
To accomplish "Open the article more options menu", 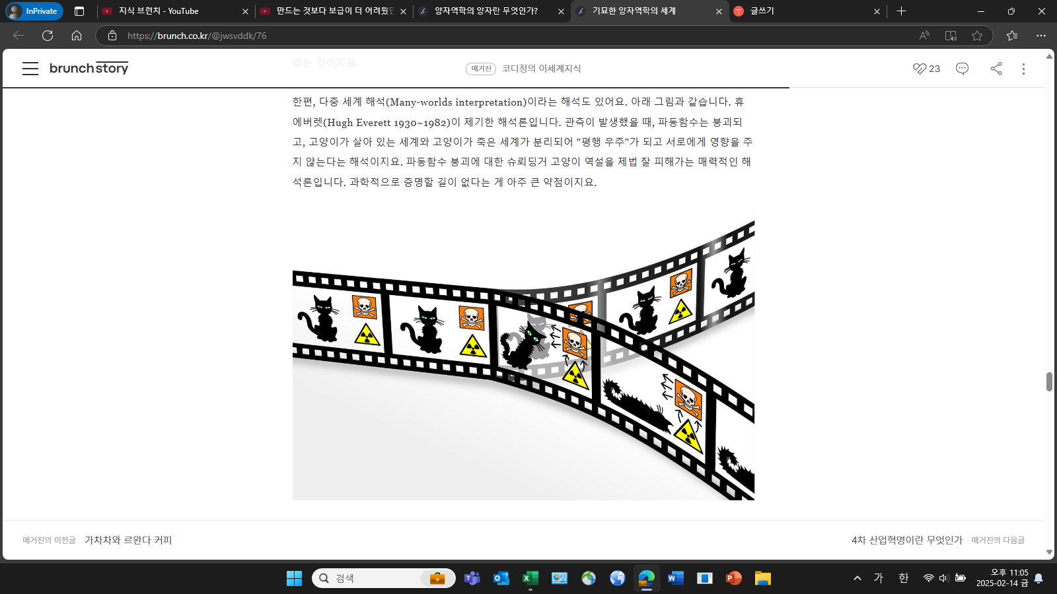I will (1023, 69).
